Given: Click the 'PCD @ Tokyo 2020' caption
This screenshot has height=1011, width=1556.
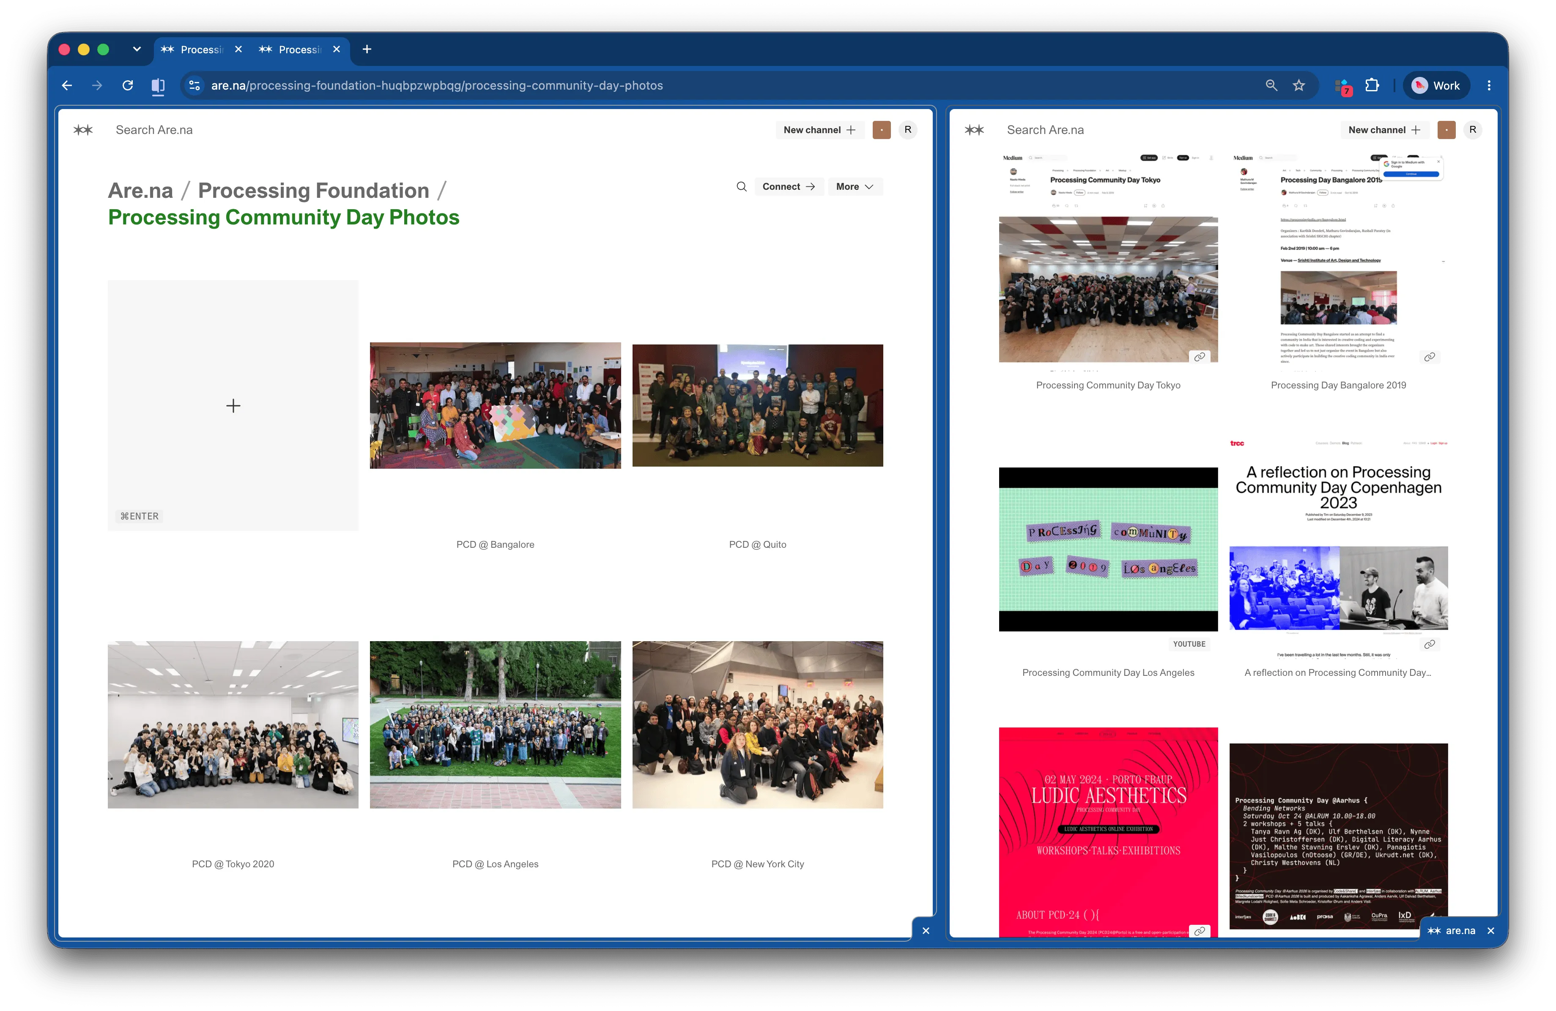Looking at the screenshot, I should click(233, 864).
